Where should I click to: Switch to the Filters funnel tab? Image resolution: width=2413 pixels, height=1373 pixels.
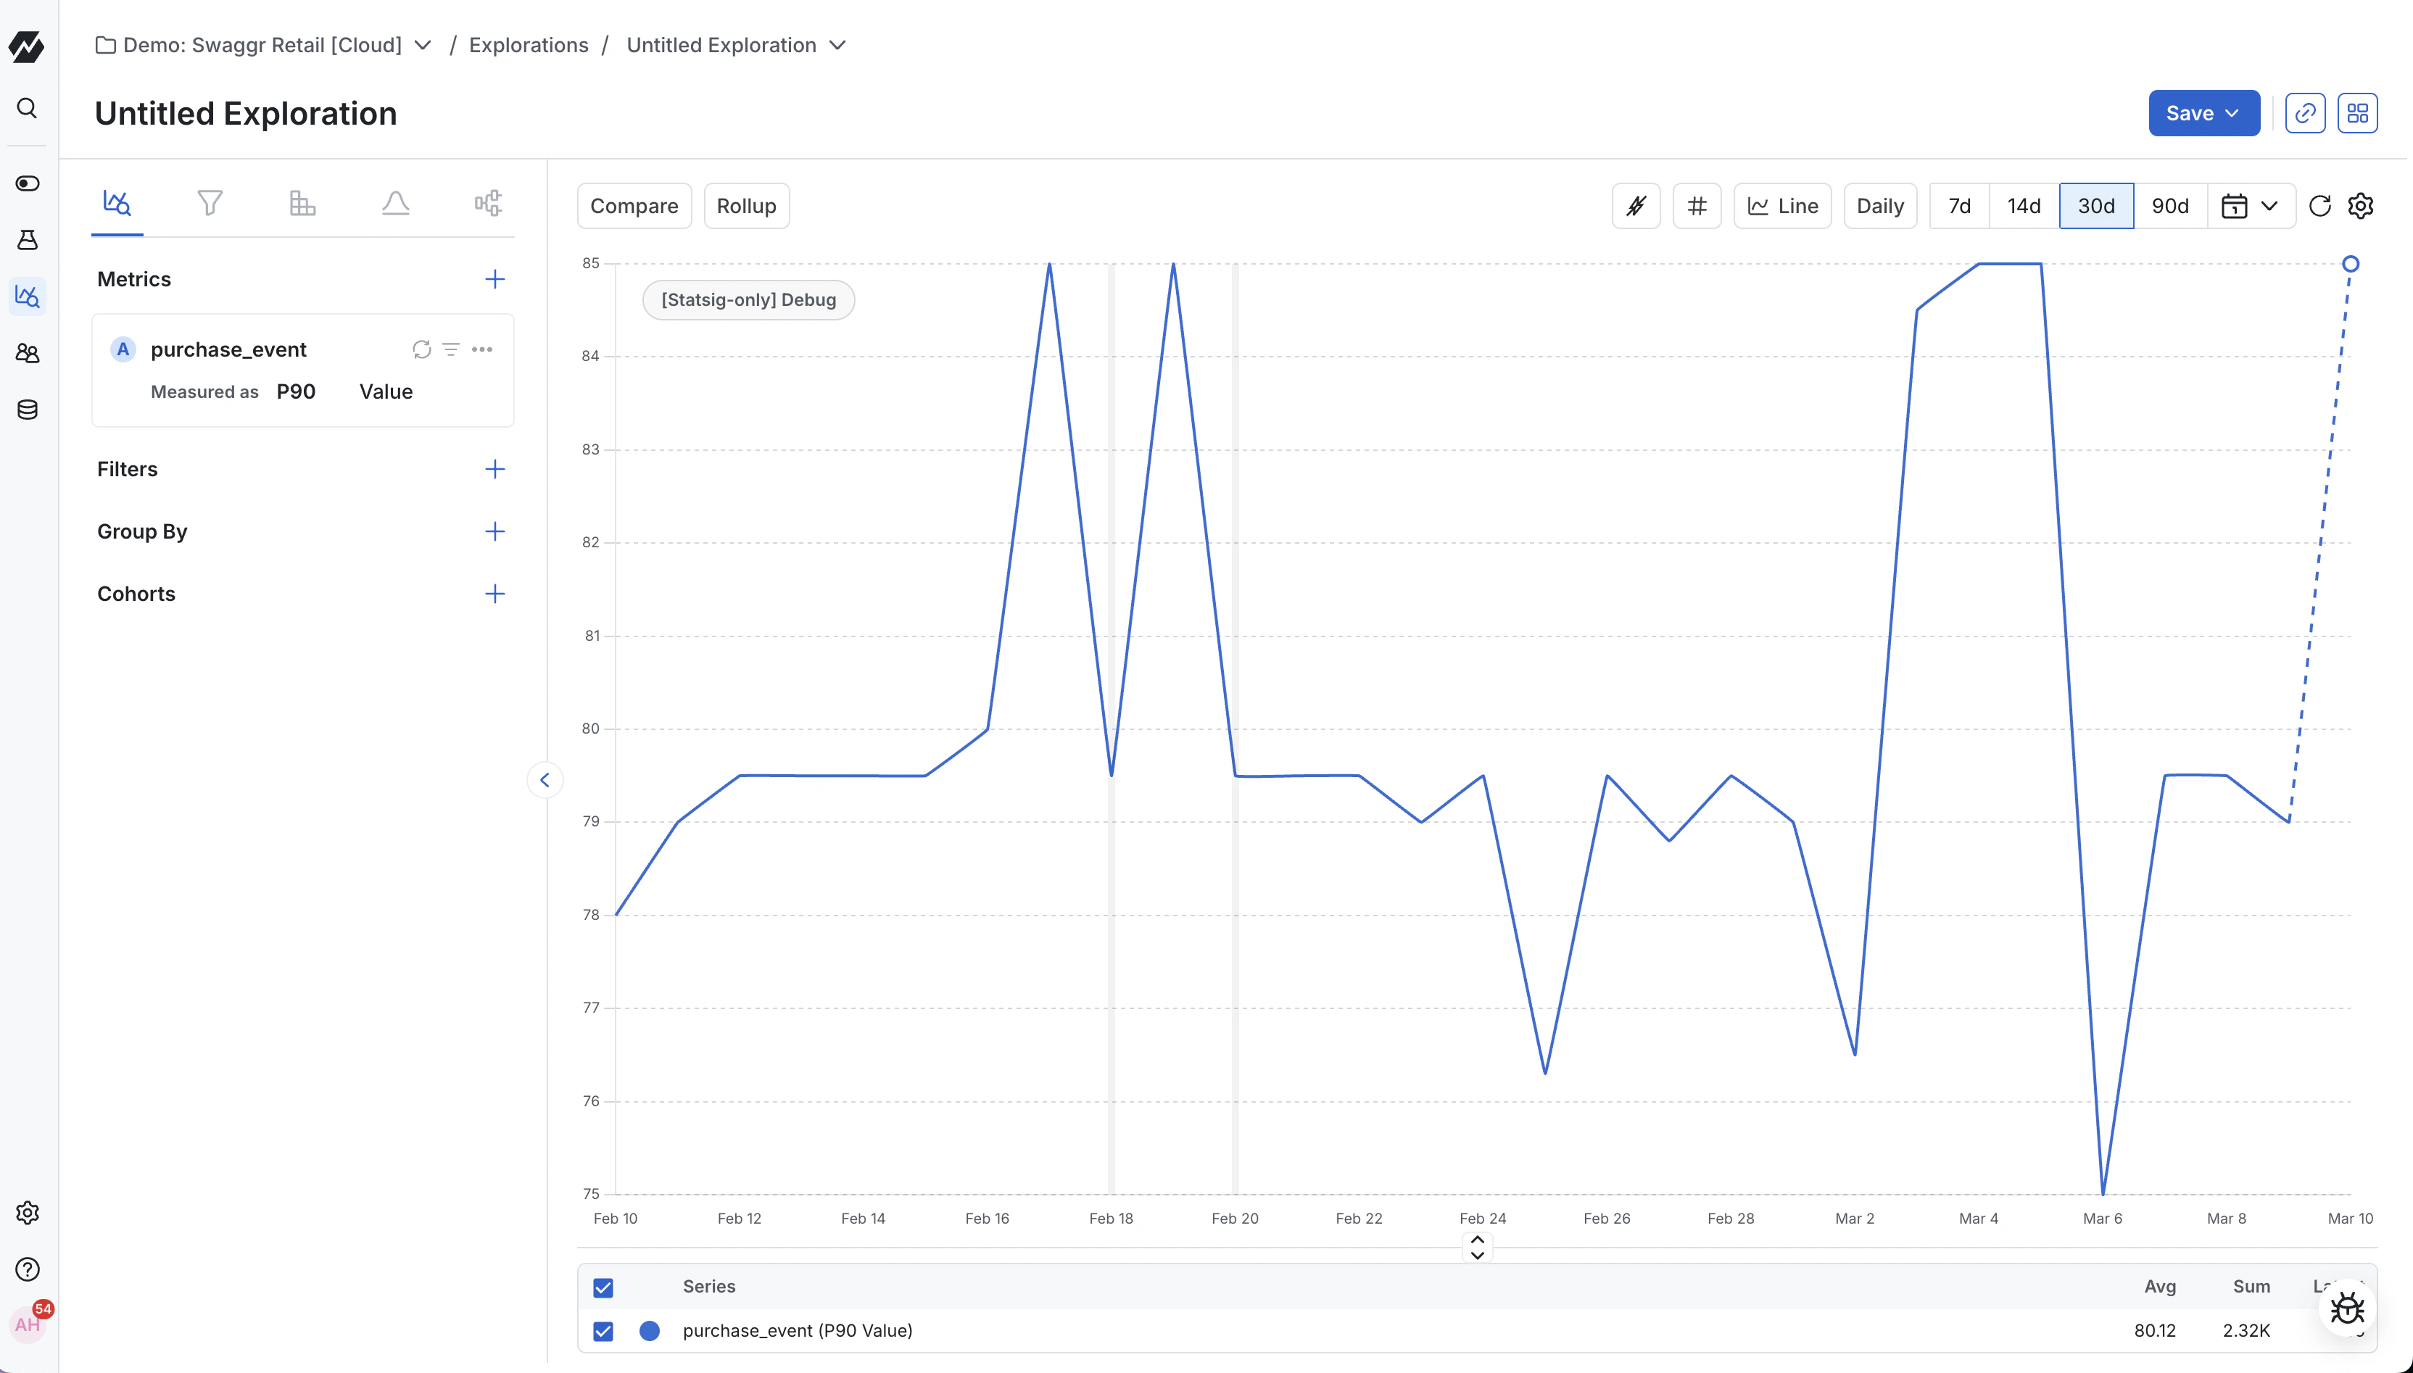click(x=210, y=202)
